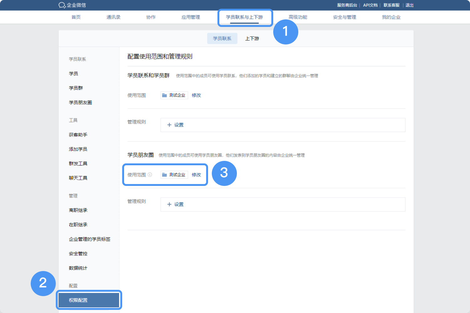Select the 学员联系 sub-tab
This screenshot has width=470, height=313.
(222, 38)
